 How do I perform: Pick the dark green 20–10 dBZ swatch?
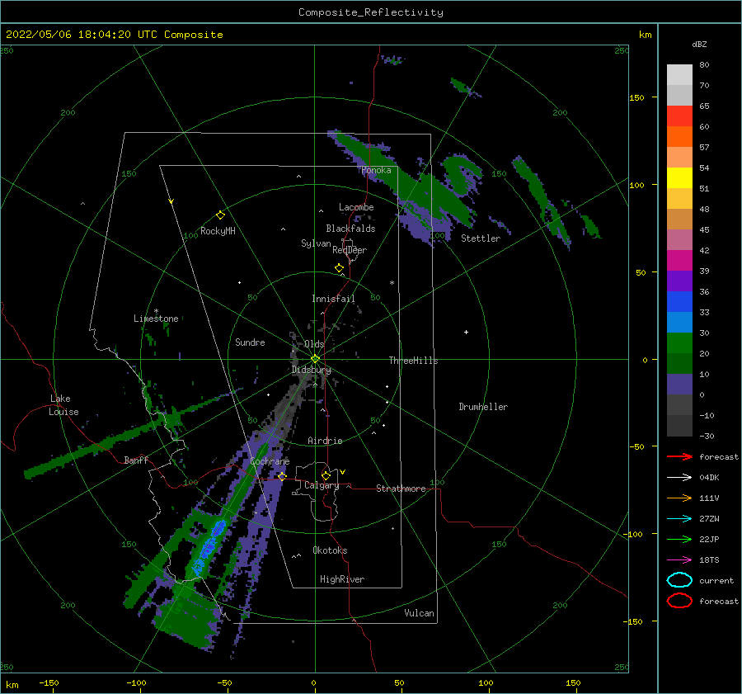coord(679,363)
